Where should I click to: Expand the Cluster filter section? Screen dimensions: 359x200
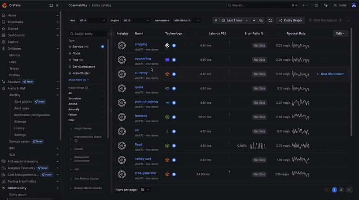pos(78,149)
